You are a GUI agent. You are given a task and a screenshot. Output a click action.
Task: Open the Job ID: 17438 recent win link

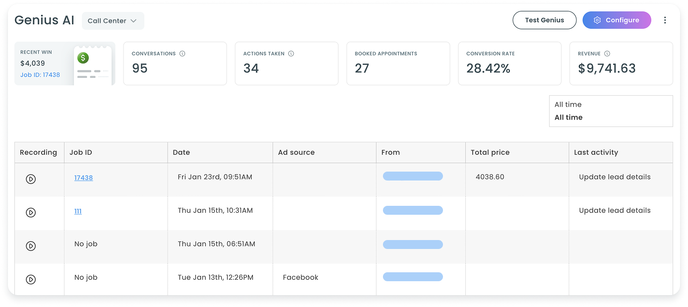pyautogui.click(x=40, y=75)
